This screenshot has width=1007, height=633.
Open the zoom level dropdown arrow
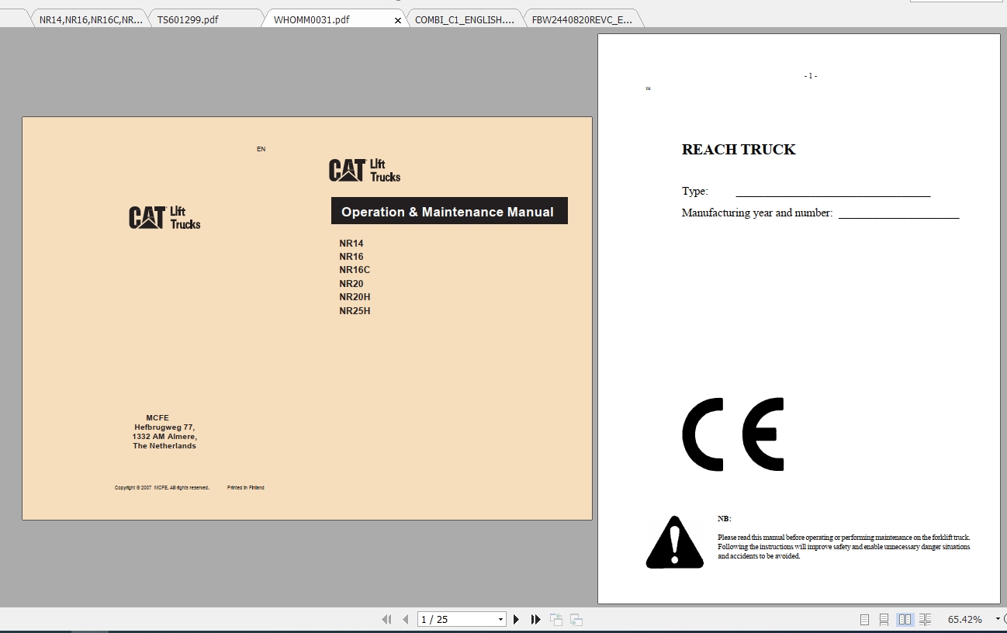tap(998, 619)
